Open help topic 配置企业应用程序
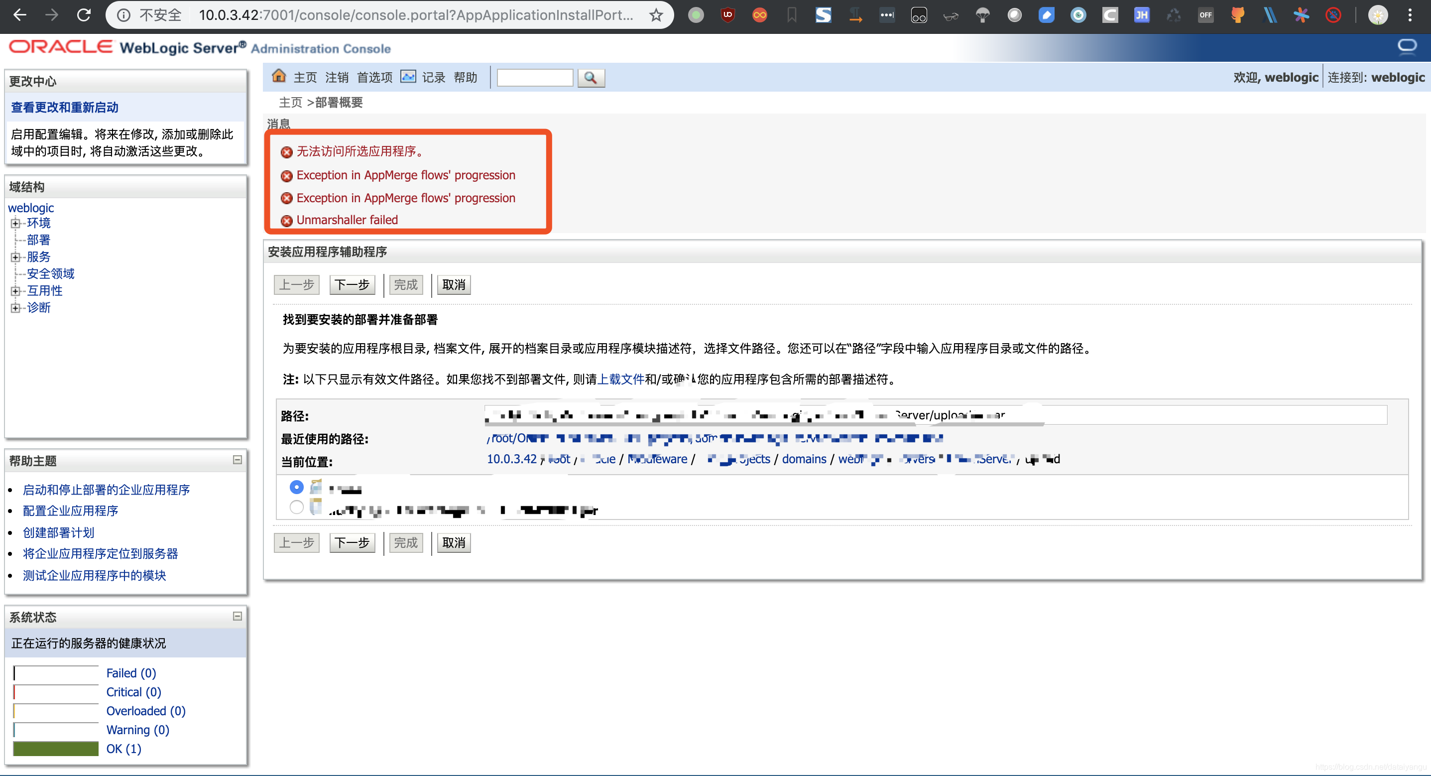Screen dimensions: 1431x776 tap(71, 511)
